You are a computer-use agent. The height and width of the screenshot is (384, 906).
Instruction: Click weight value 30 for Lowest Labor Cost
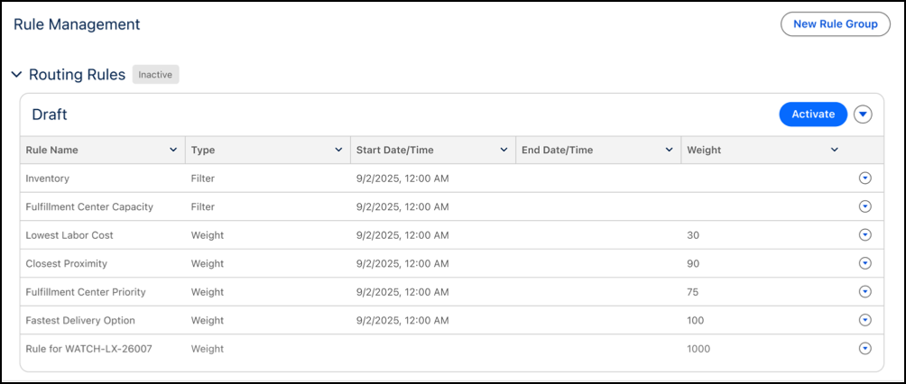click(693, 235)
